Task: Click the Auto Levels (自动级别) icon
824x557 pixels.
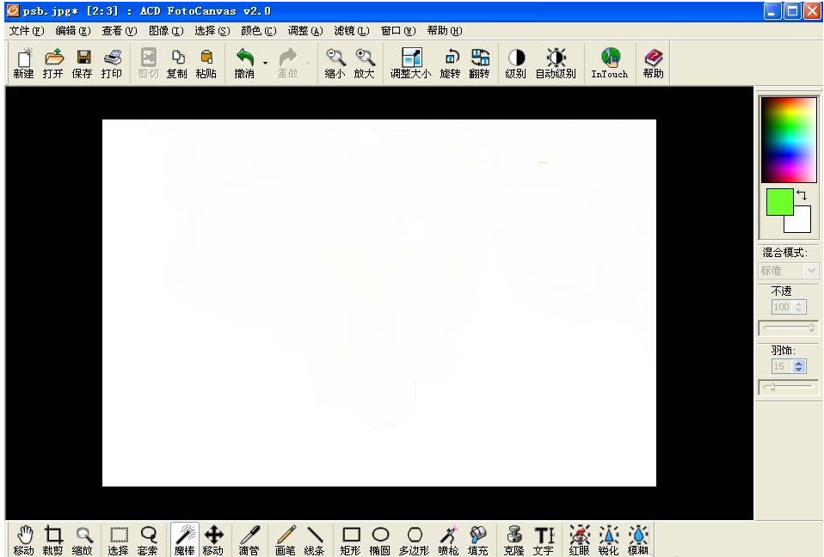Action: coord(556,64)
